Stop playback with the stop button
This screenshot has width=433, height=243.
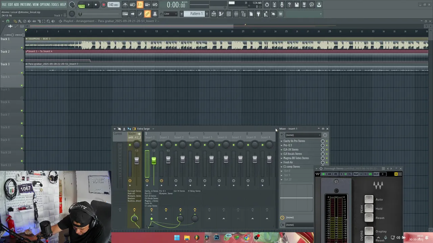[96, 5]
